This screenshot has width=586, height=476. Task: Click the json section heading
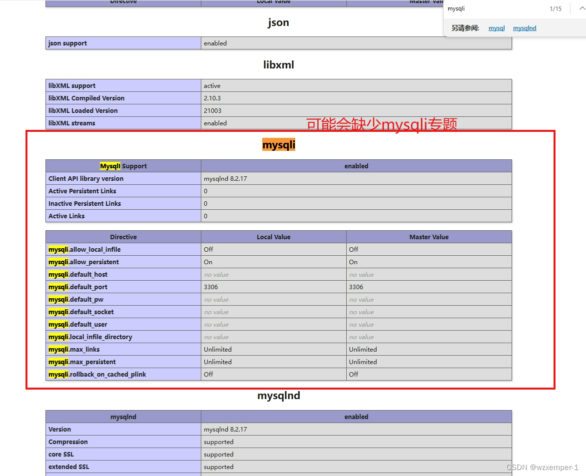pyautogui.click(x=278, y=22)
